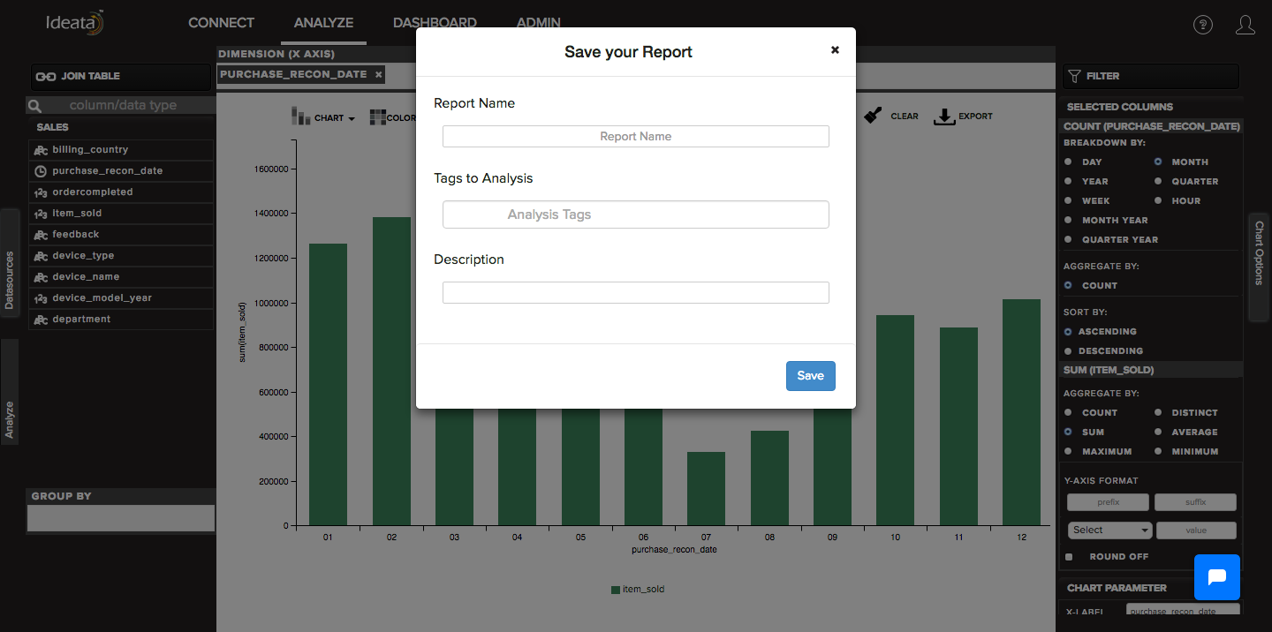1272x632 pixels.
Task: Select DISTINCT aggregate radio
Action: click(1158, 413)
